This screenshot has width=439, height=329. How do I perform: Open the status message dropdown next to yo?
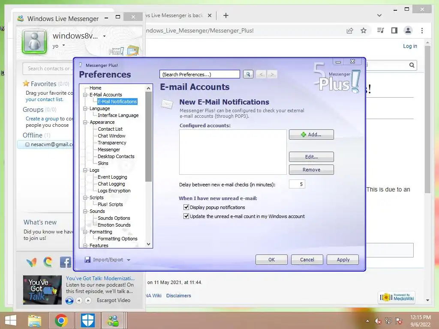point(64,45)
